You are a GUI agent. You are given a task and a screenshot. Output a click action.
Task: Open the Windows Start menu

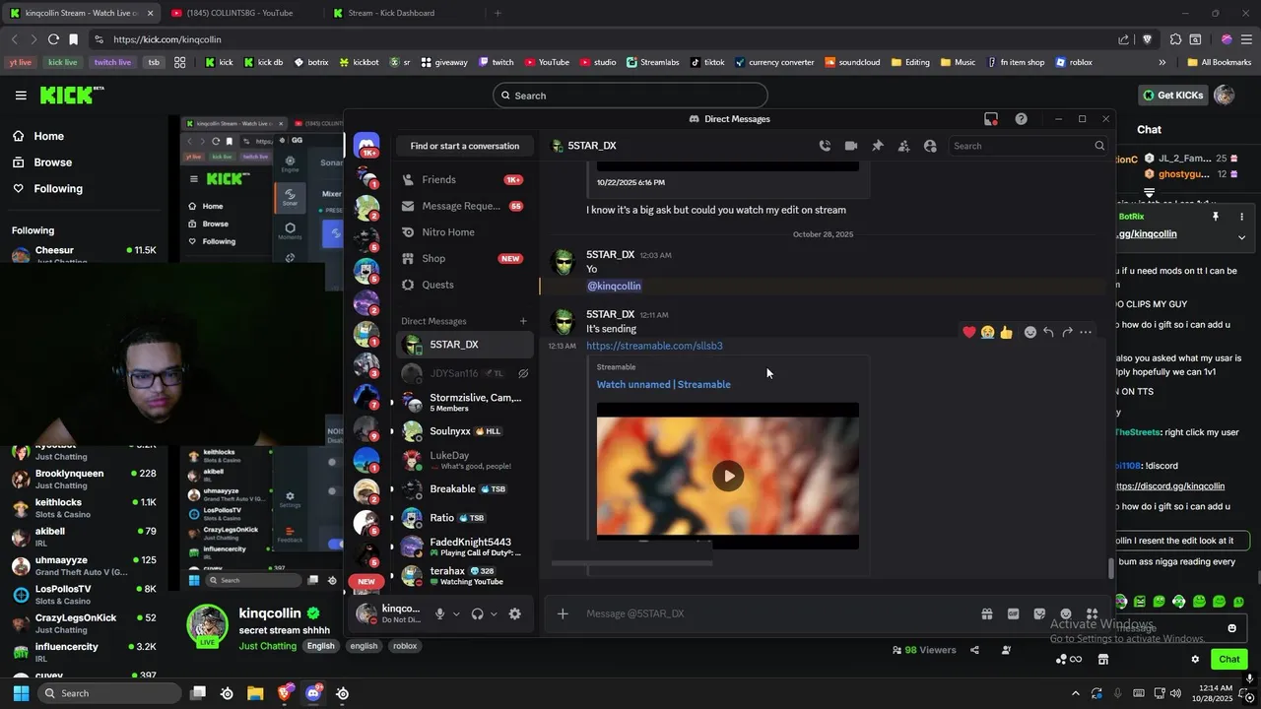[x=21, y=693]
